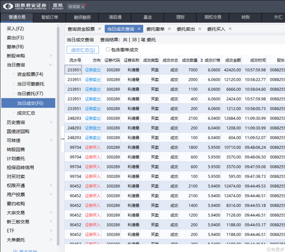The image size is (285, 252).
Task: Open 买入(F2) in the sidebar
Action: tap(15, 29)
